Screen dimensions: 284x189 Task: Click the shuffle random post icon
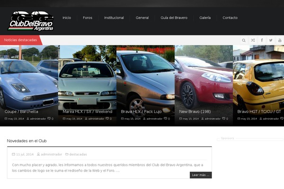253,40
